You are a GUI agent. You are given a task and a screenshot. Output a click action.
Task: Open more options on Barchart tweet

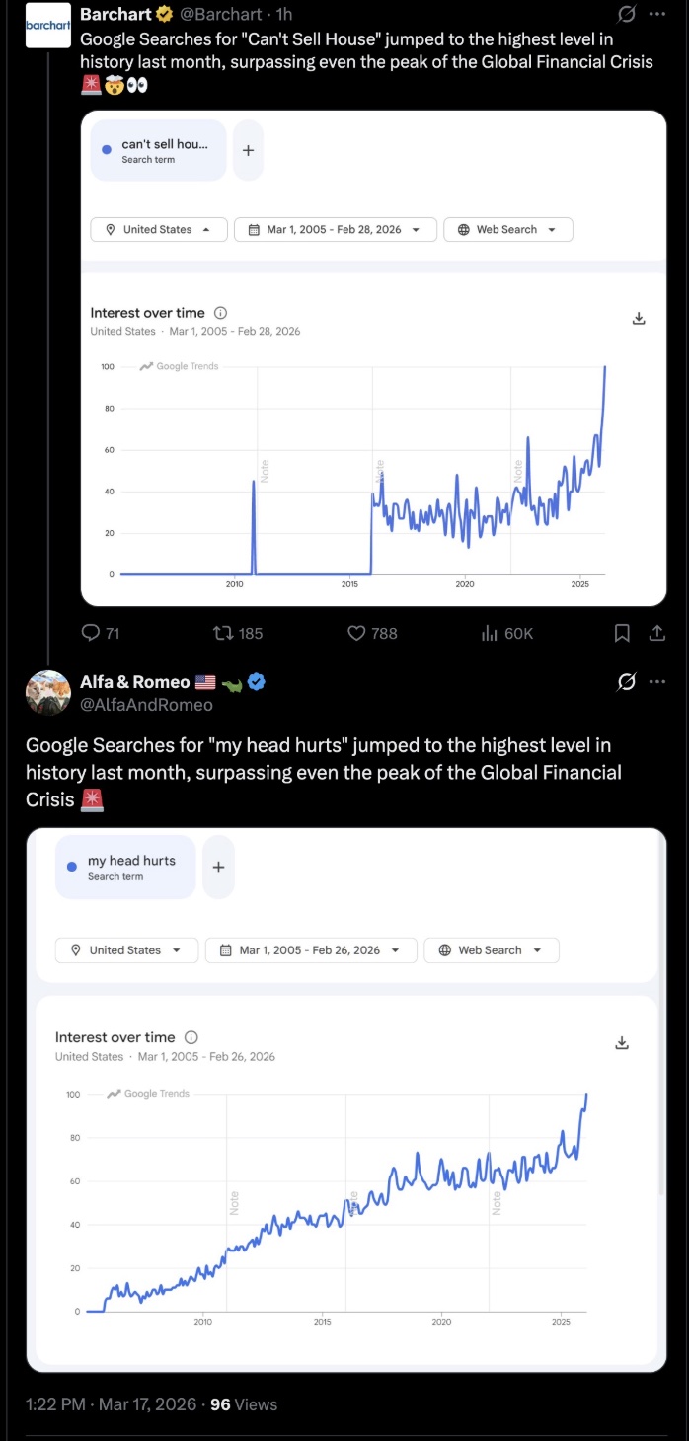[x=657, y=15]
